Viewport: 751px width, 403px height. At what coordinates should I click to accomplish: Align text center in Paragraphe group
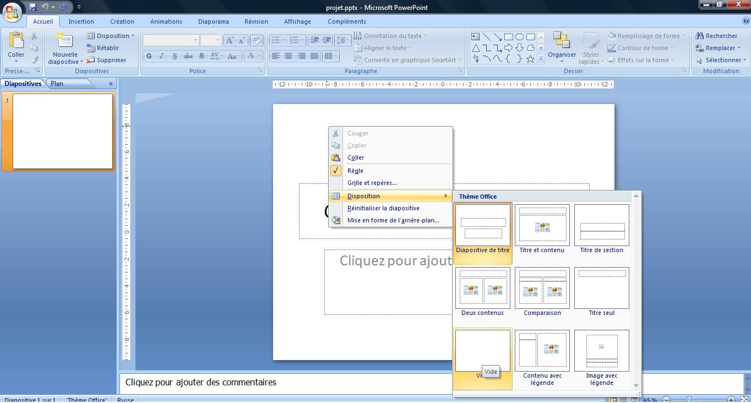pyautogui.click(x=289, y=56)
